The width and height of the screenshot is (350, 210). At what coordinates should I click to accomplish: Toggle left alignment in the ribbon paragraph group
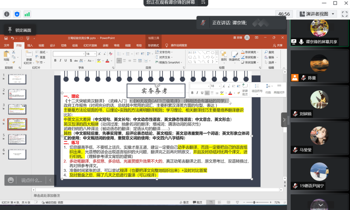[119, 60]
